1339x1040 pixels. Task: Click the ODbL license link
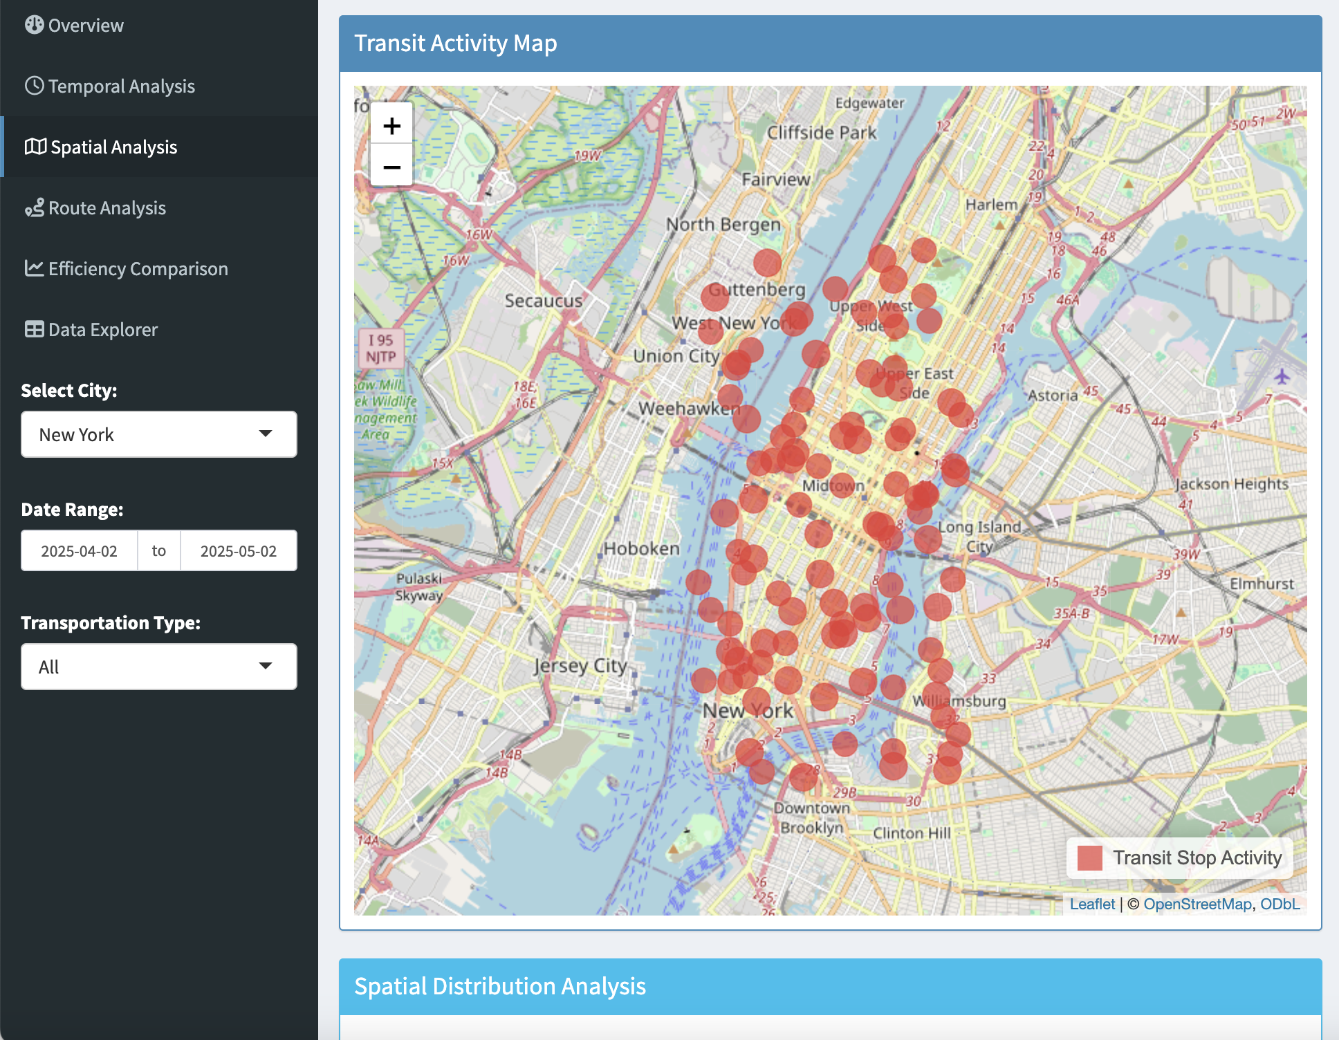tap(1280, 904)
